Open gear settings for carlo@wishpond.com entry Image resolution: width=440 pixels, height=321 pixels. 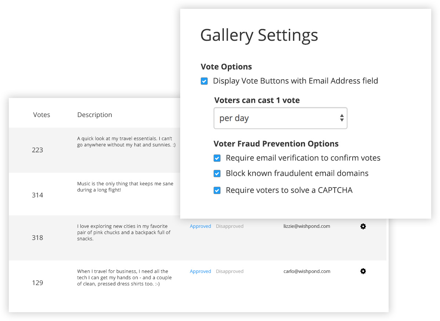(363, 271)
